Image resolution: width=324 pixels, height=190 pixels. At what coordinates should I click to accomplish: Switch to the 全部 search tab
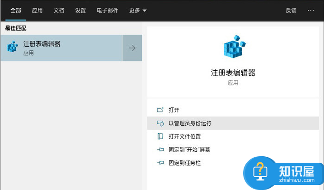click(16, 10)
